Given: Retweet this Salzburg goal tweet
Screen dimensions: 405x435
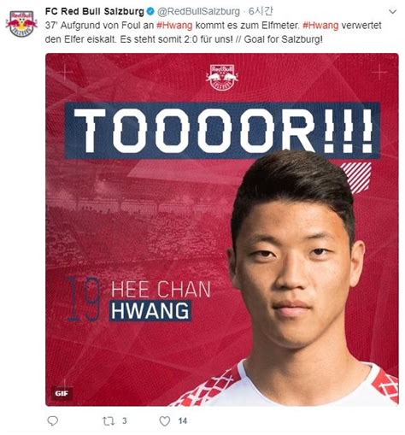Looking at the screenshot, I should 109,420.
